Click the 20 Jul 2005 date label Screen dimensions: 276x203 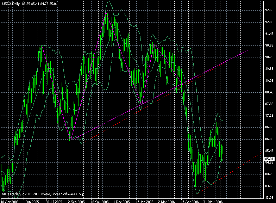click(x=54, y=201)
